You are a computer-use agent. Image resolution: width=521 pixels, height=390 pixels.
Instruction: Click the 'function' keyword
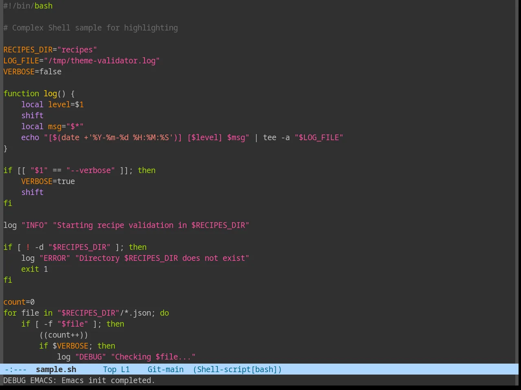(21, 93)
